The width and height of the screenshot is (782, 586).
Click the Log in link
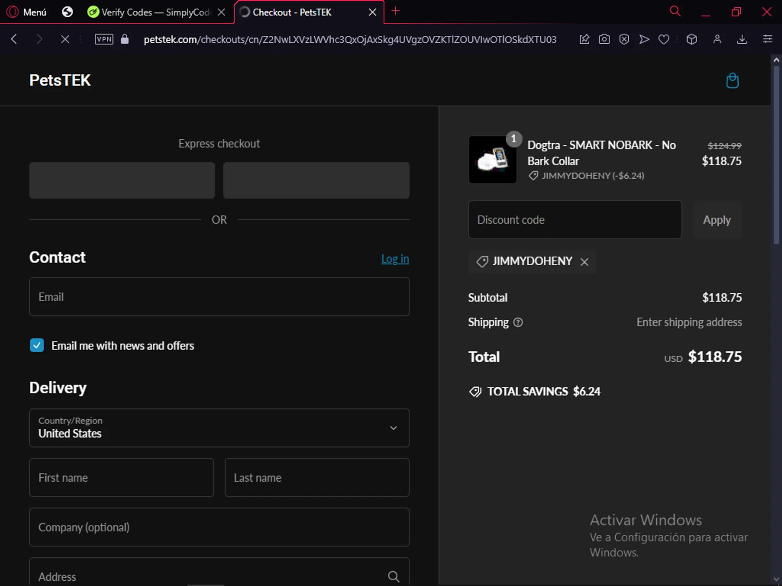pyautogui.click(x=395, y=259)
